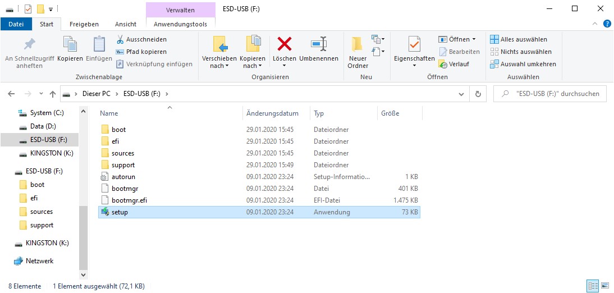
Task: Switch to the Start tab
Action: [47, 24]
